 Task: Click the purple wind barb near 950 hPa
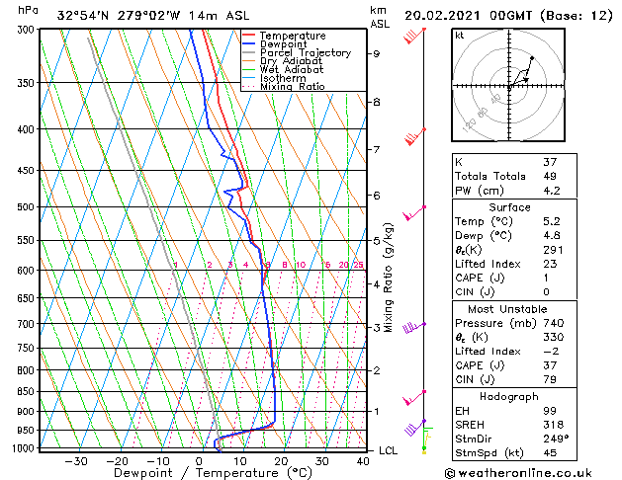415,428
